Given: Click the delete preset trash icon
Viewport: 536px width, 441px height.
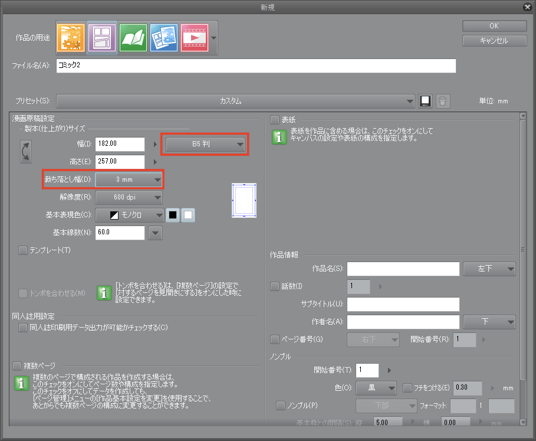Looking at the screenshot, I should click(443, 101).
